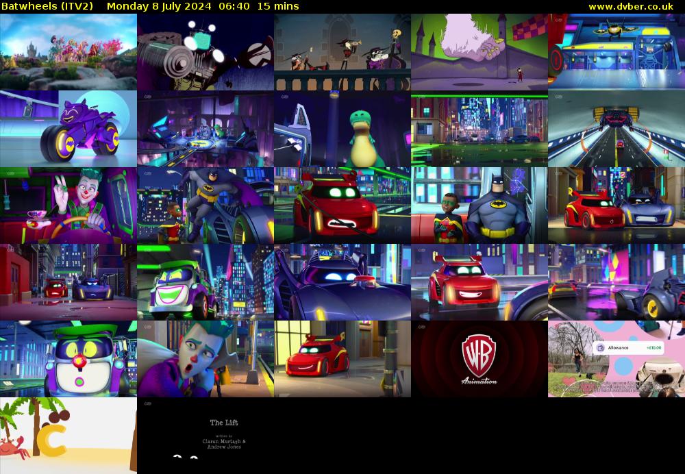Click the crab and letter C thumbnail
The width and height of the screenshot is (685, 474).
tap(68, 436)
